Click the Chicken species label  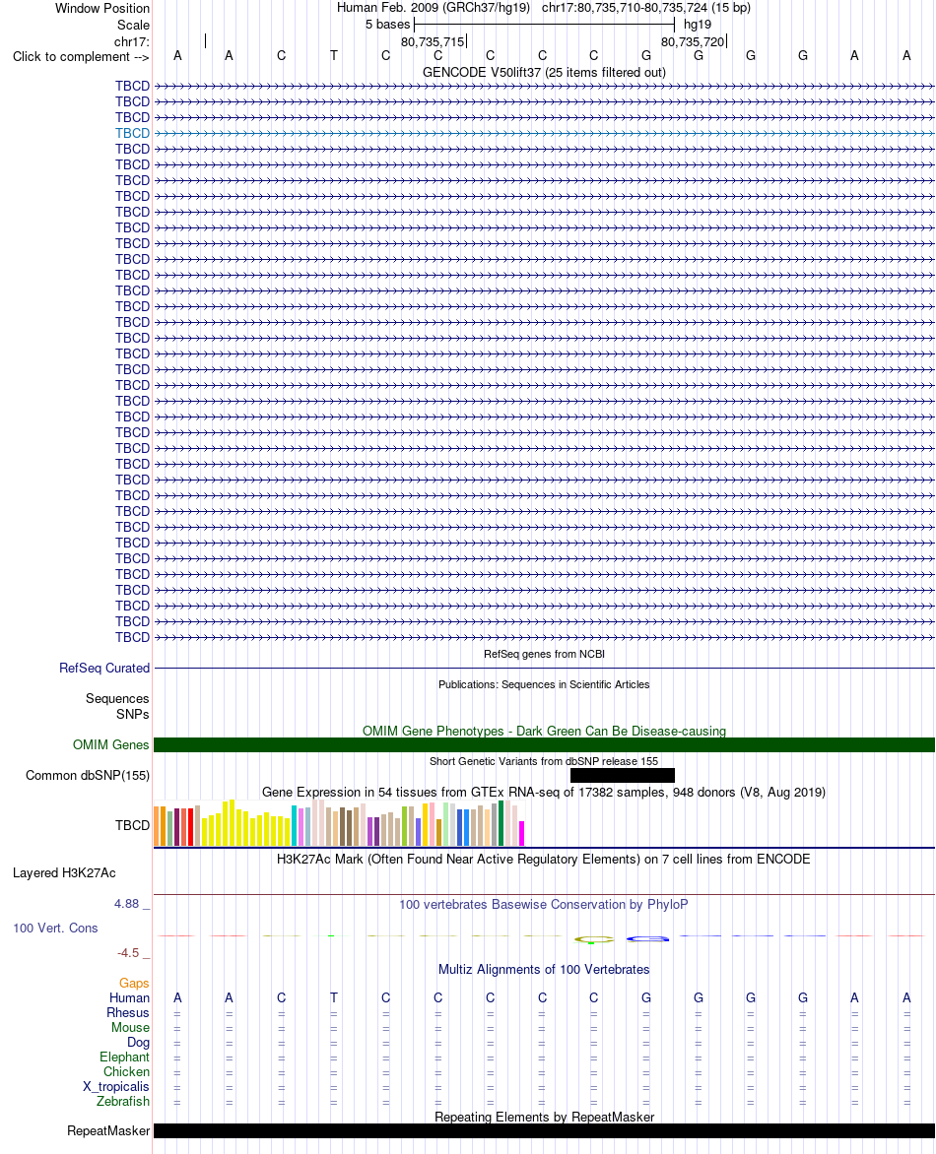127,1072
